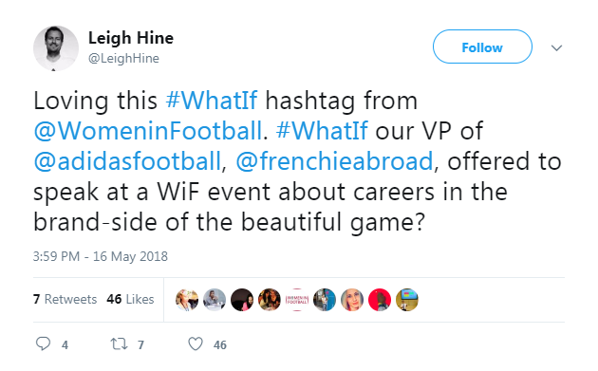Open the @adidasfootball mention

[x=127, y=161]
